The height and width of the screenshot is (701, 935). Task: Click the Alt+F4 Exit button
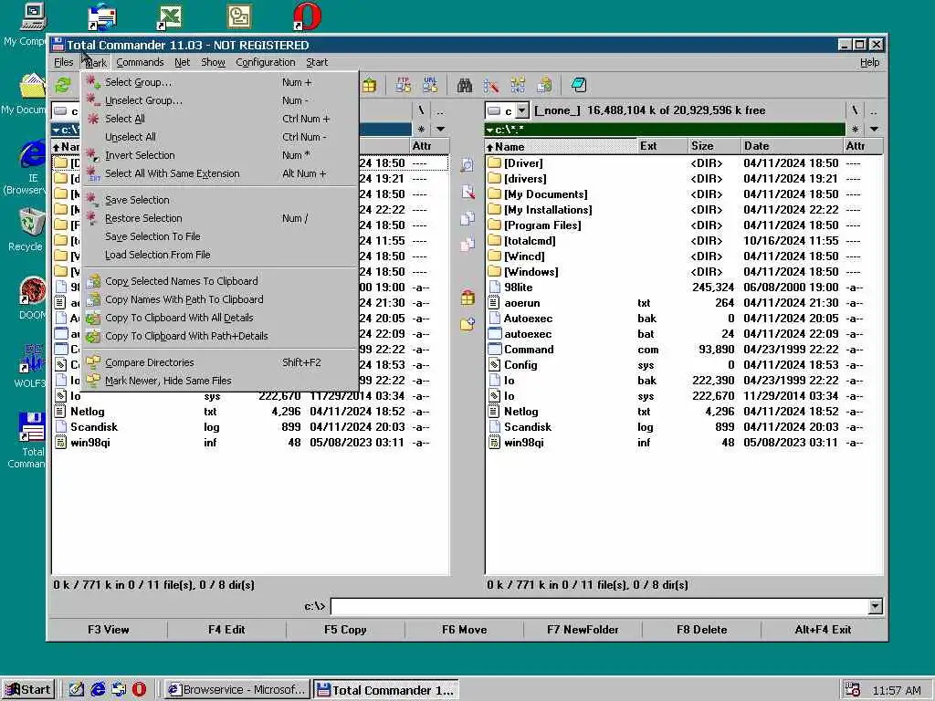click(823, 630)
